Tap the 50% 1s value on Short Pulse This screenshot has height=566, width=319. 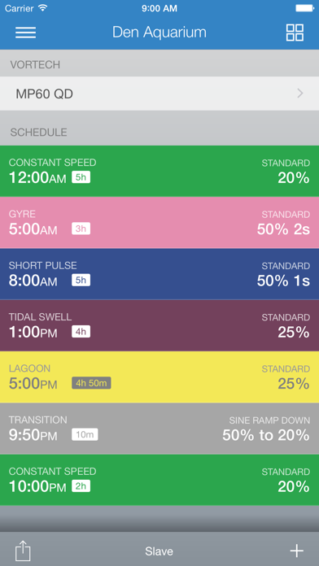283,281
